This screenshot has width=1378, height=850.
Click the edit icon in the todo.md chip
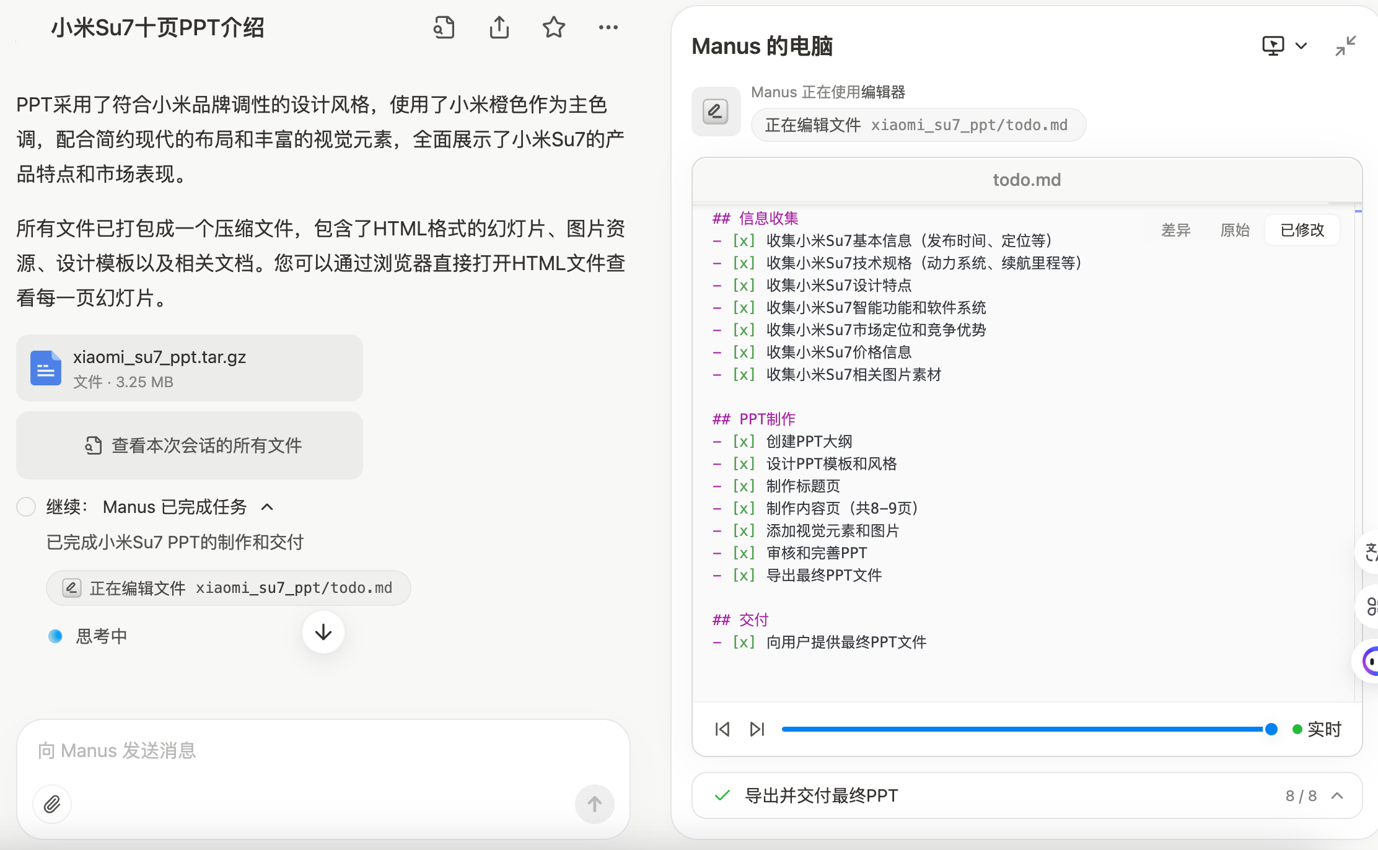tap(72, 588)
